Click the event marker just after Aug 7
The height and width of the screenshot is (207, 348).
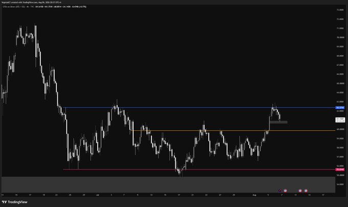click(285, 191)
